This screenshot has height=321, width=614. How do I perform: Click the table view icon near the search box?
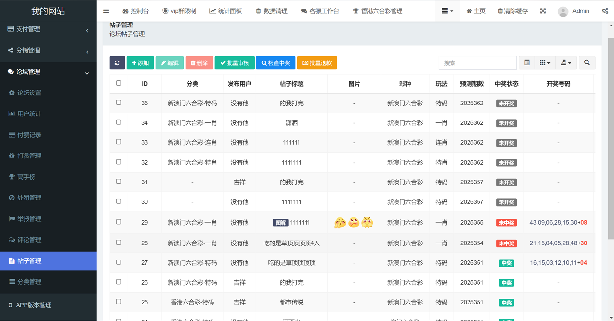(527, 62)
